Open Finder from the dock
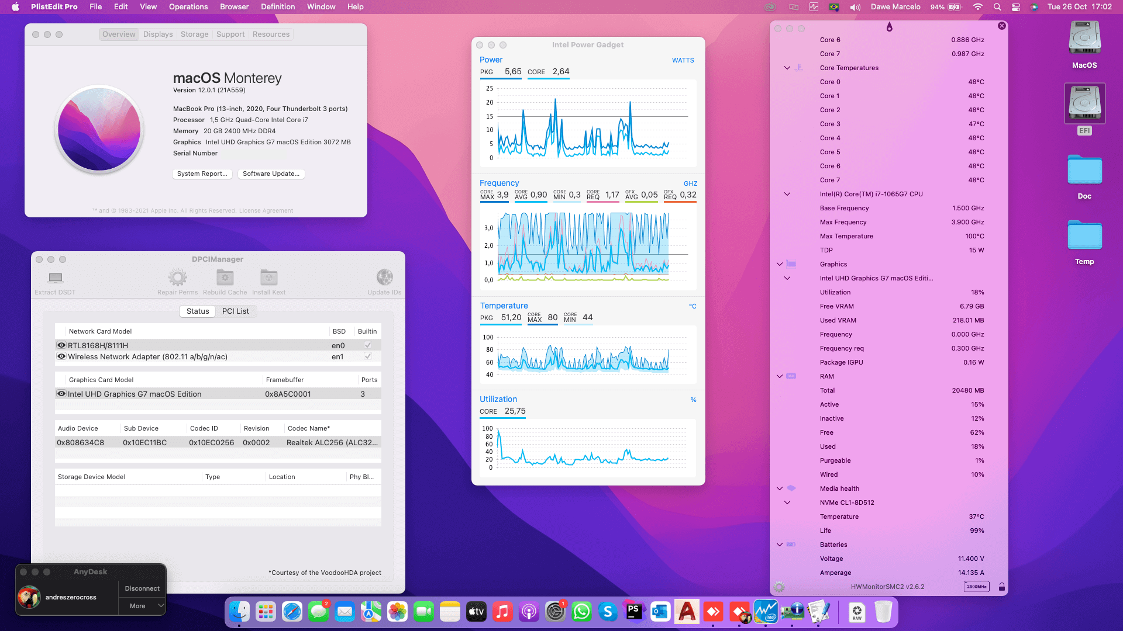 click(x=239, y=612)
